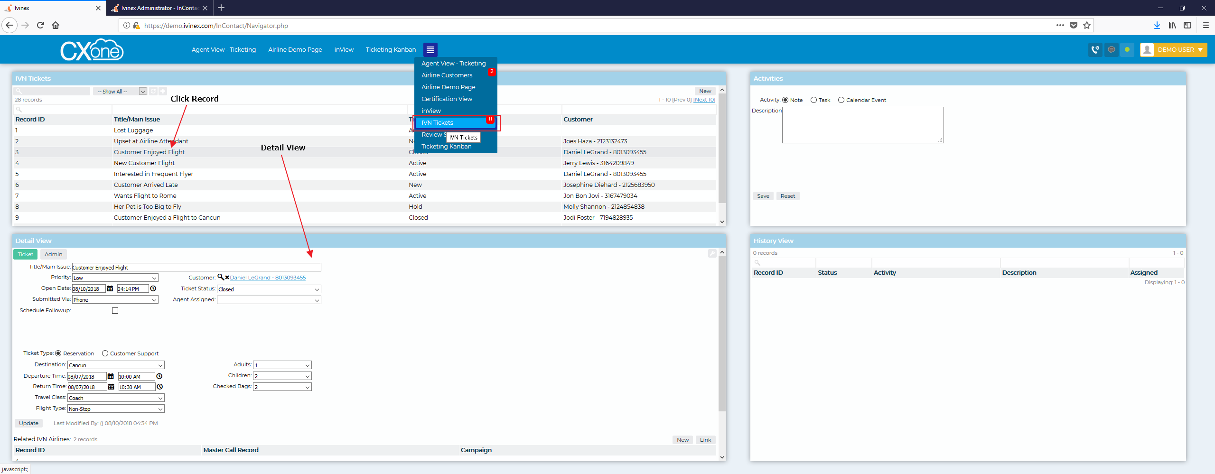Check the Schedule Followup checkbox
The height and width of the screenshot is (474, 1215).
point(115,310)
